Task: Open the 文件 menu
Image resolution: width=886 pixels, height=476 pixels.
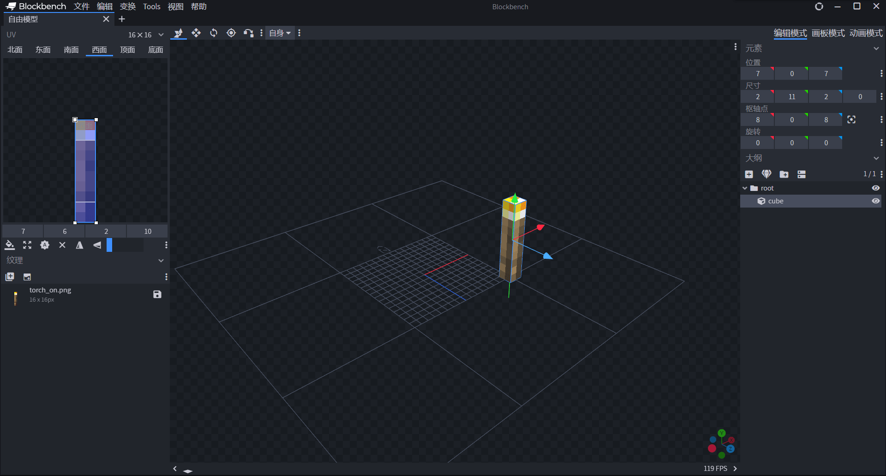Action: (82, 6)
